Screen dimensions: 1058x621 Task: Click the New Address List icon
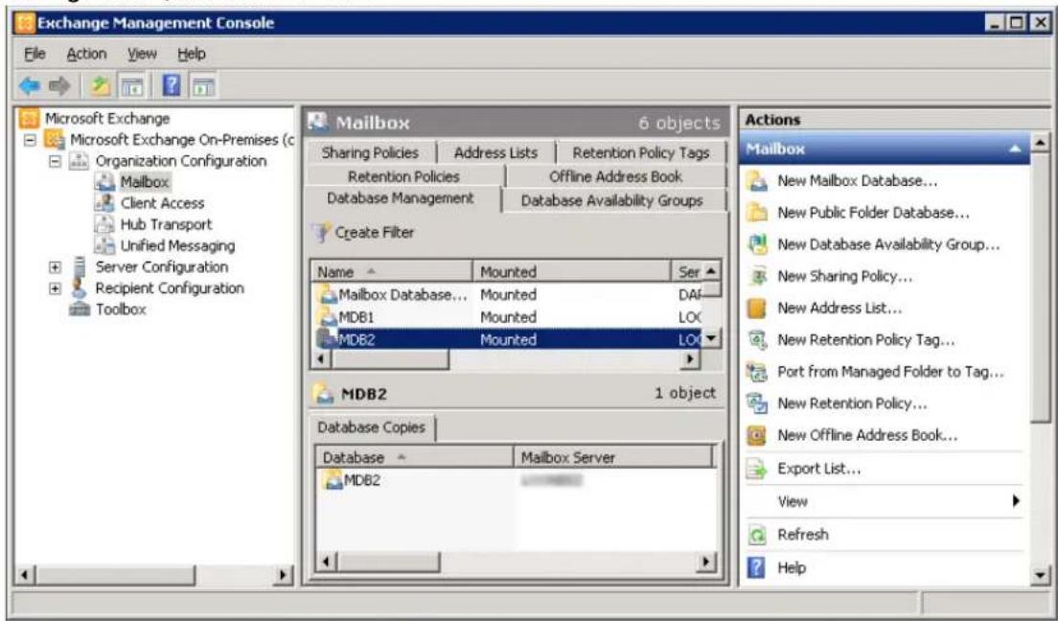point(757,309)
